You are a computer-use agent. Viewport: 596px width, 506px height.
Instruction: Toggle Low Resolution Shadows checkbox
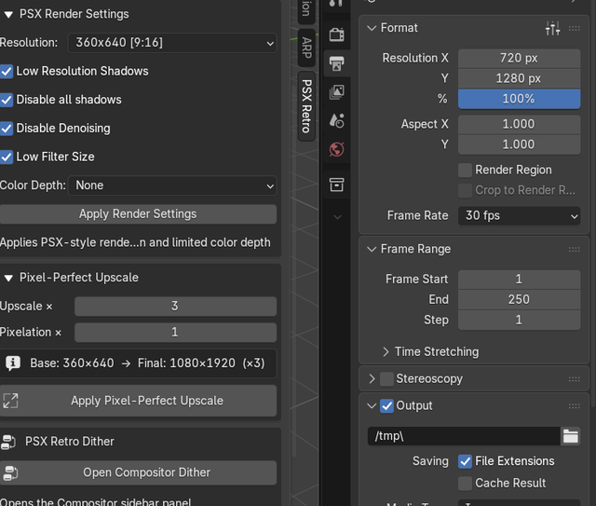7,71
